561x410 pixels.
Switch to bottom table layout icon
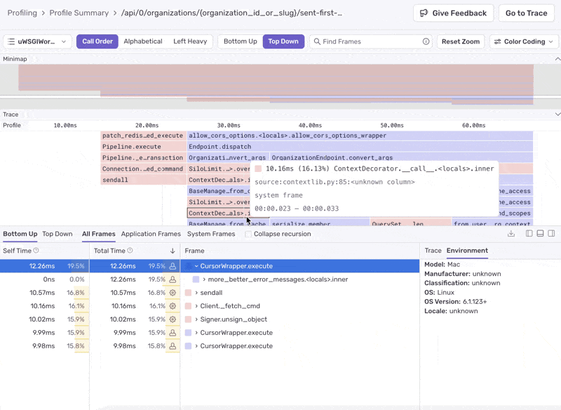541,234
